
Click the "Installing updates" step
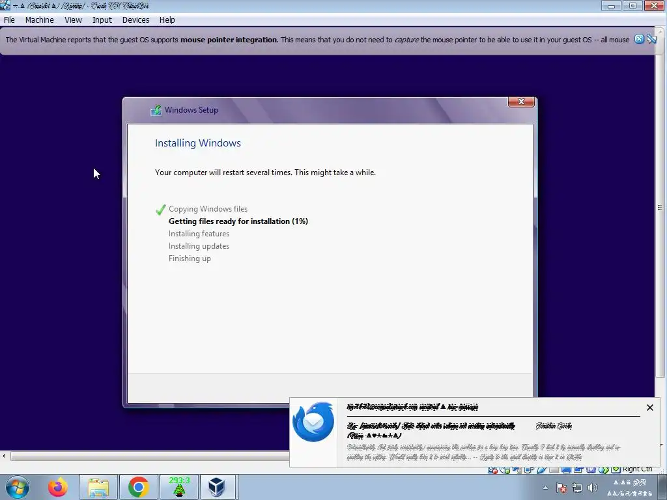[x=199, y=245]
